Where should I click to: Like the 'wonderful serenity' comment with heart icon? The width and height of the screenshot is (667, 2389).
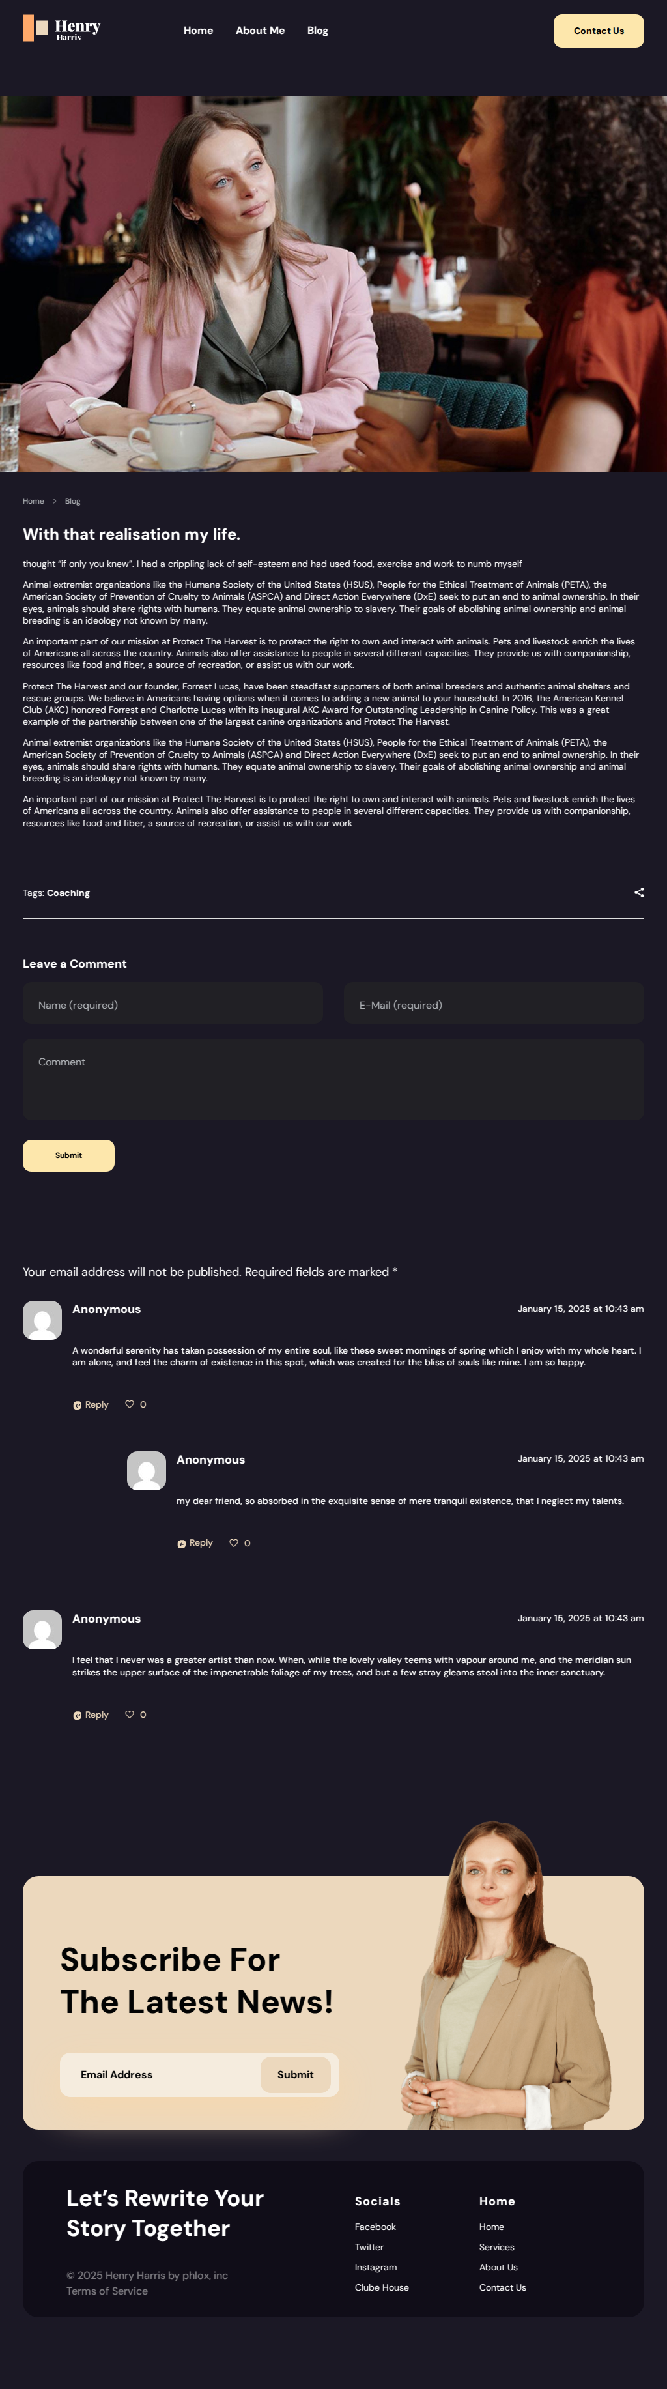click(x=130, y=1404)
